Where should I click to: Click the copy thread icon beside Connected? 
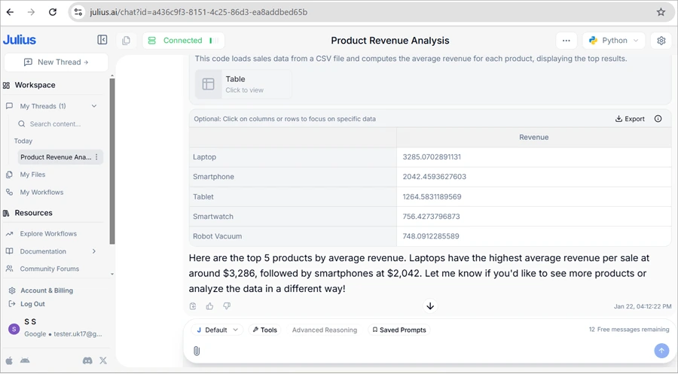tap(127, 41)
